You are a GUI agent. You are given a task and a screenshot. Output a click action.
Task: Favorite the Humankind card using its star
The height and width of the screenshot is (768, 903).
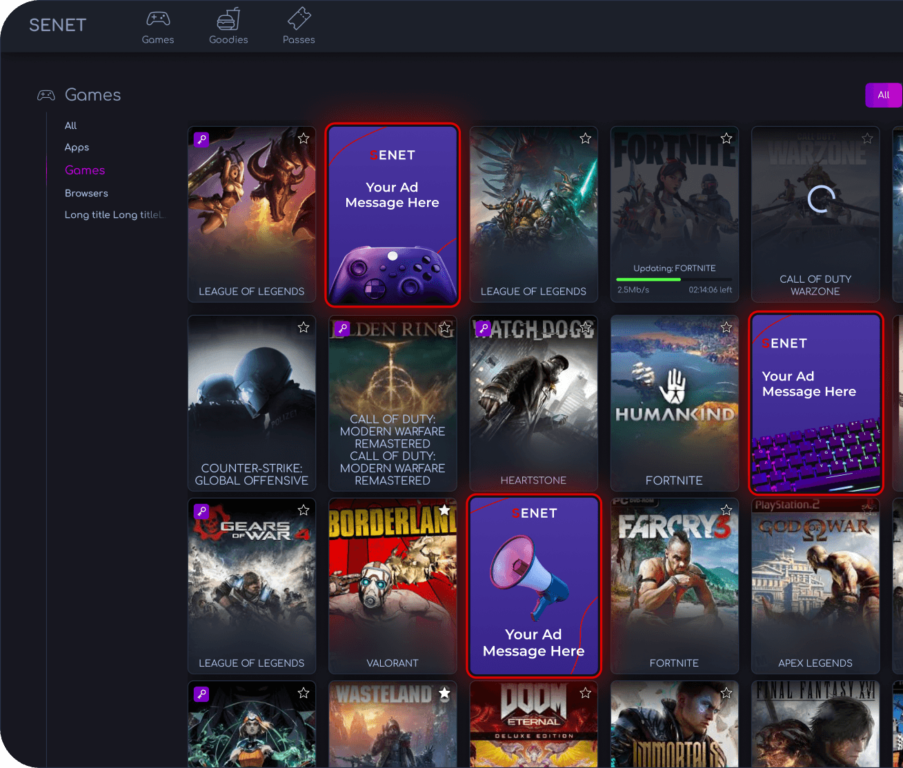[726, 327]
